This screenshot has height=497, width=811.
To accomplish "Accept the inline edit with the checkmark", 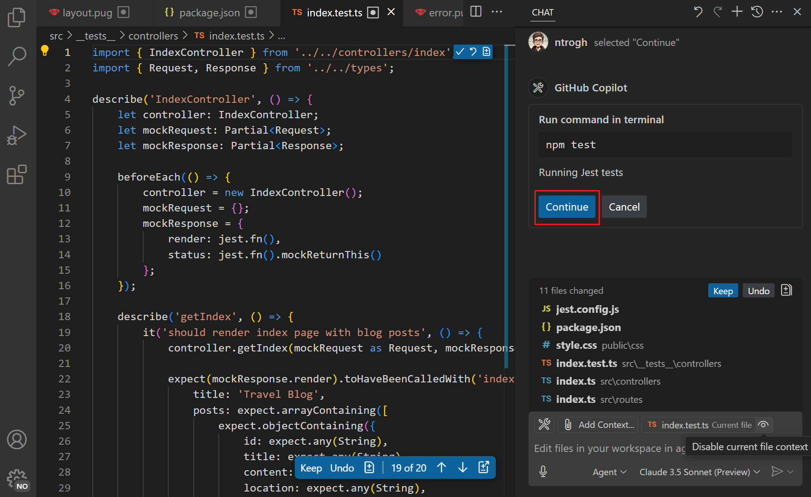I will (x=459, y=51).
